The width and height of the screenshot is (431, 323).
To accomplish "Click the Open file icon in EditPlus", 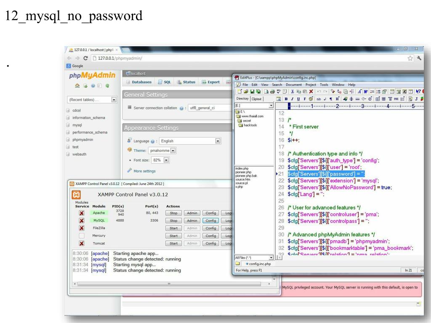I will coord(246,91).
